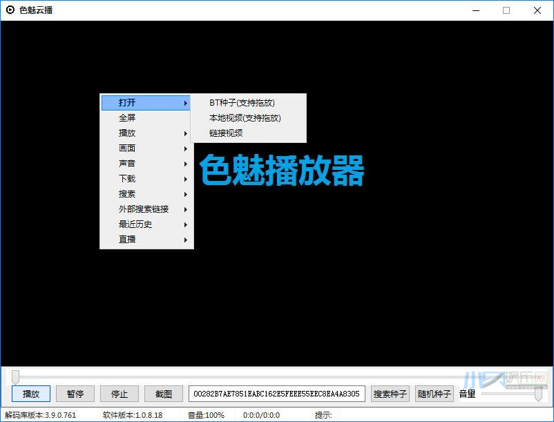Click the 音量 label near volume slider

click(467, 394)
